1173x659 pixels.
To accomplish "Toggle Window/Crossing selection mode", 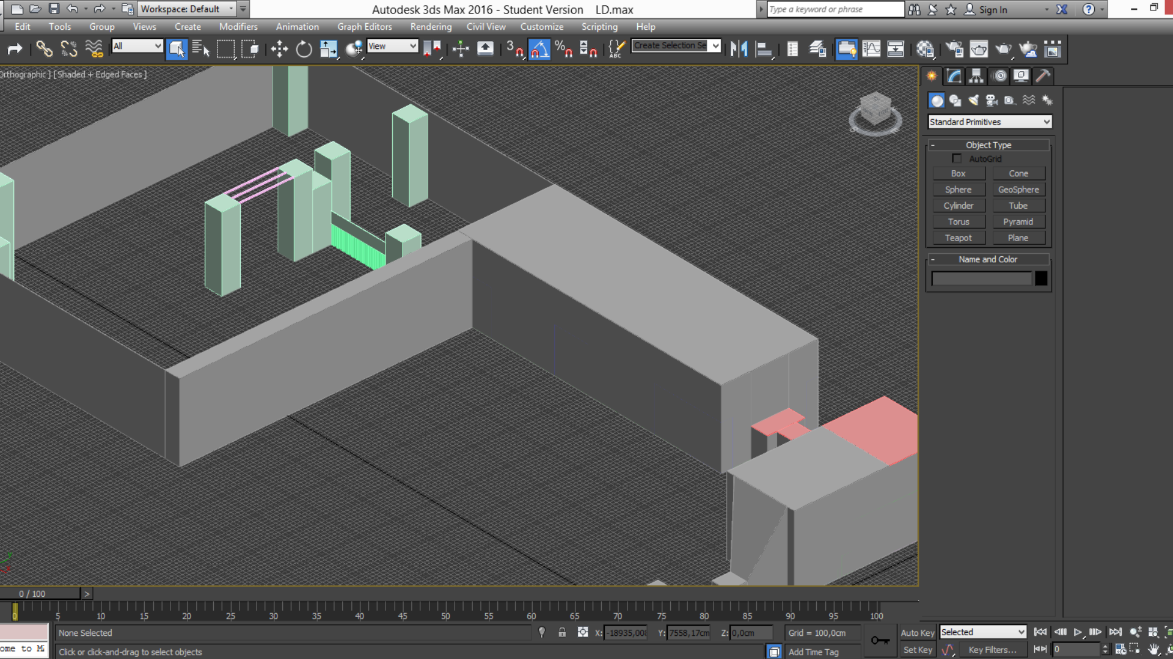I will point(250,49).
